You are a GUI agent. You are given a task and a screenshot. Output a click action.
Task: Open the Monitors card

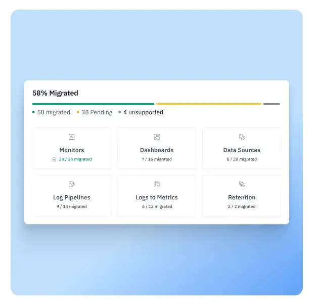[x=72, y=148]
